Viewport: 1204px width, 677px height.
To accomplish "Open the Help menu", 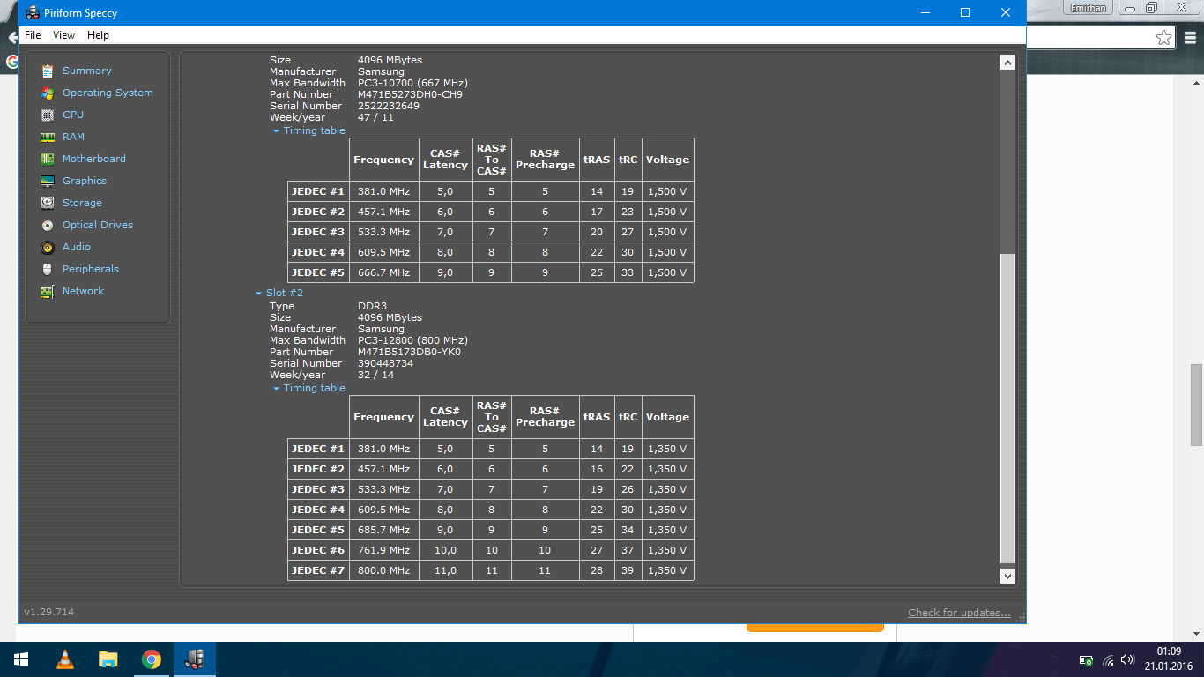I will pyautogui.click(x=98, y=35).
